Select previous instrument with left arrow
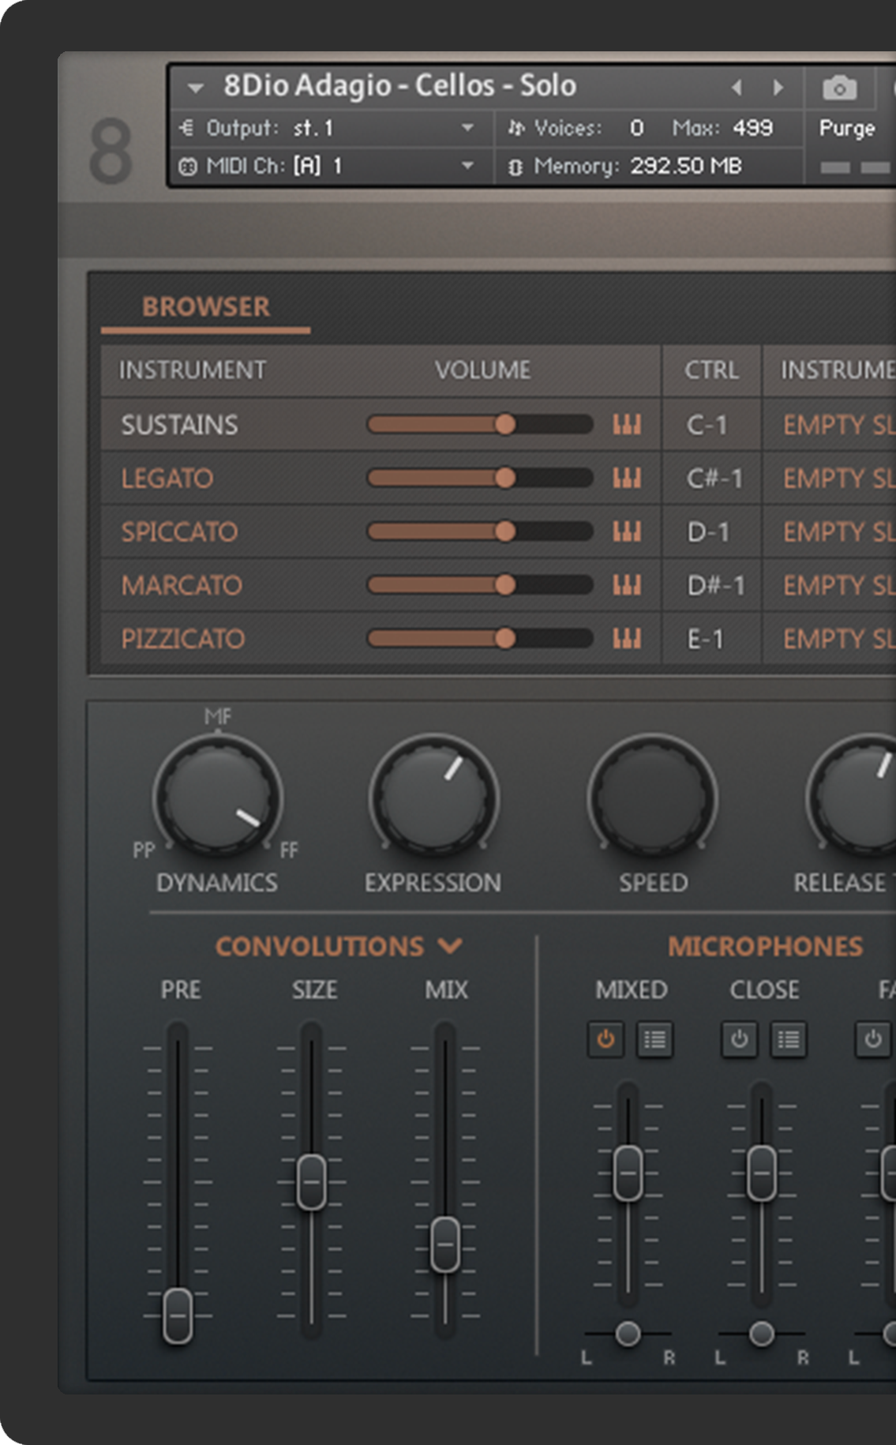896x1445 pixels. click(737, 88)
